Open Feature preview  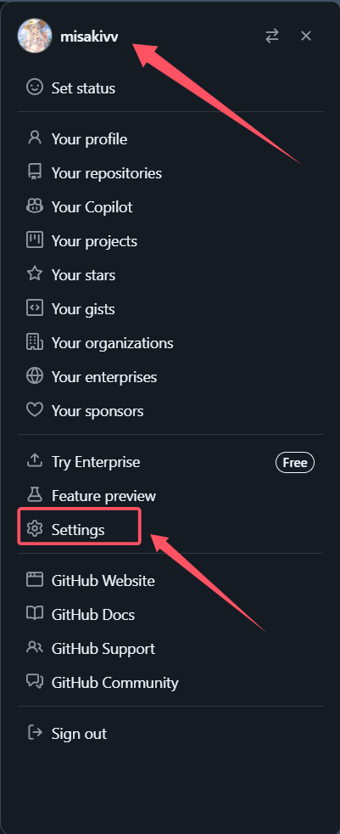[170, 496]
